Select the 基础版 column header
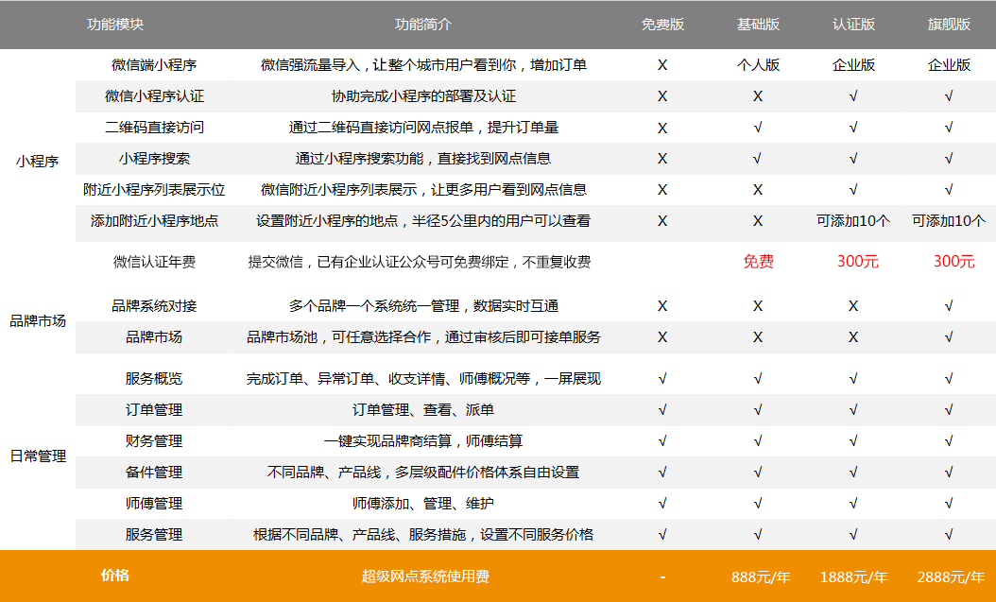The height and width of the screenshot is (602, 996). [x=758, y=25]
